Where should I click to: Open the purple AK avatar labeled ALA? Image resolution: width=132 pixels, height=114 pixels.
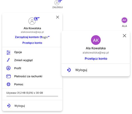coord(124,20)
